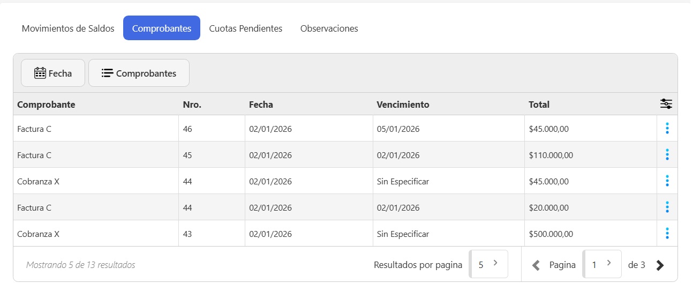Open actions menu for Factura C 45

coord(667,155)
